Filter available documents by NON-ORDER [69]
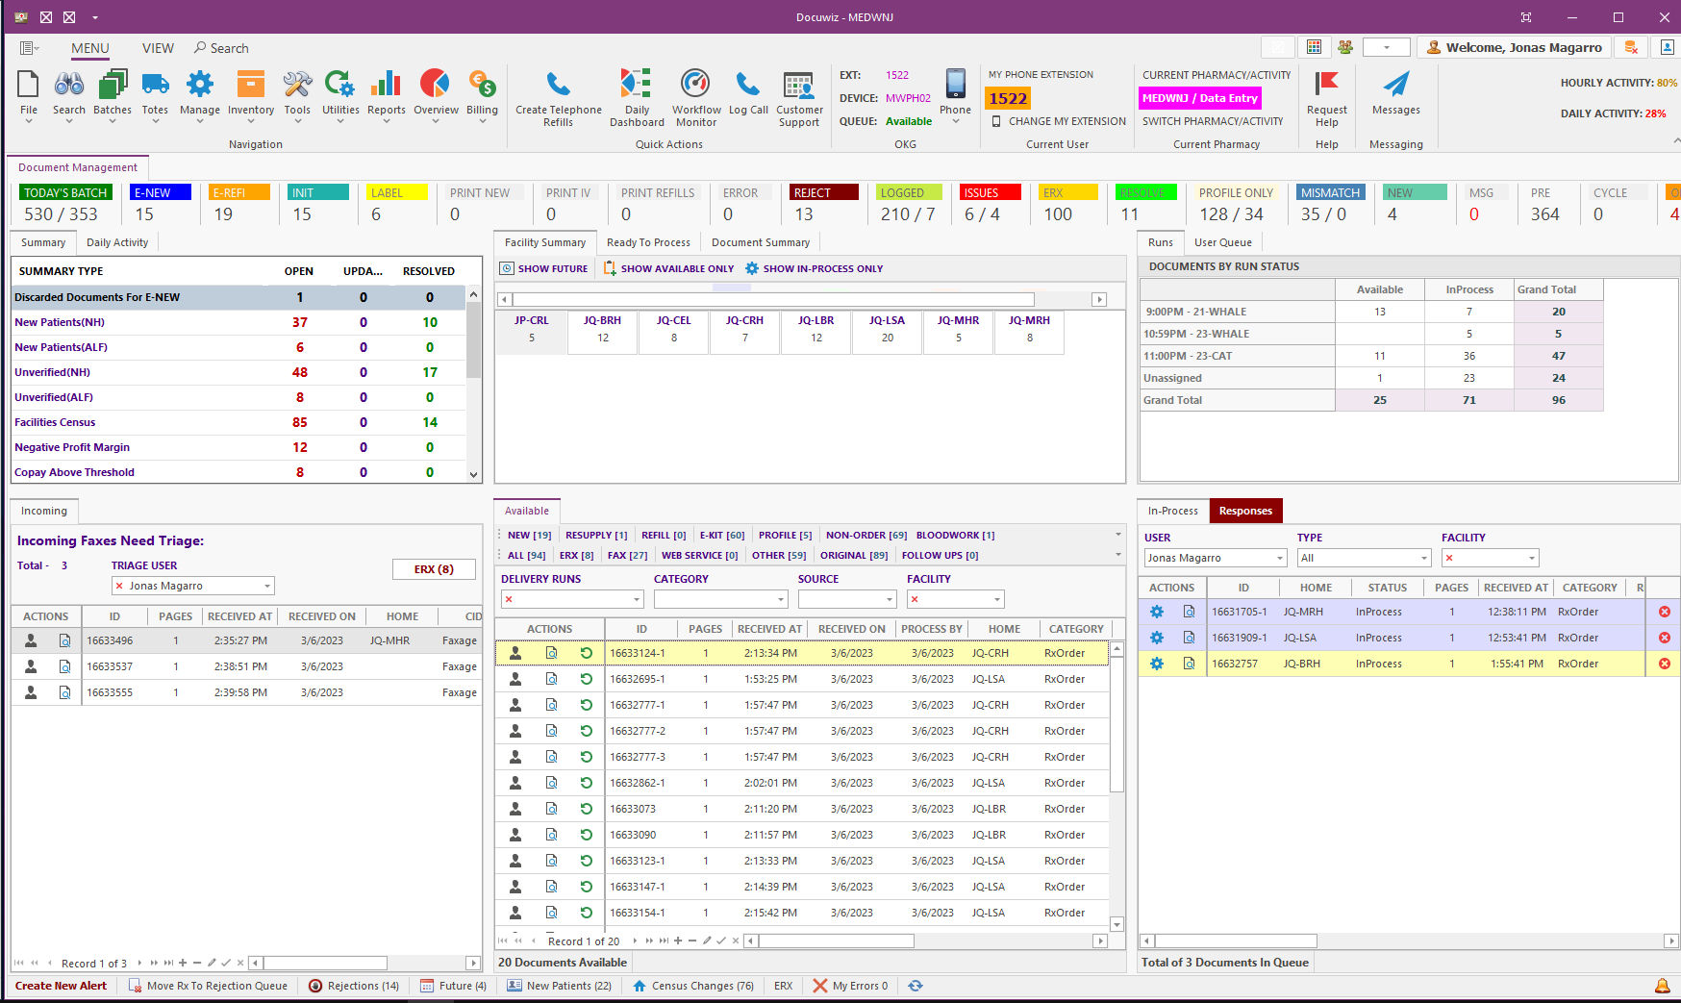Image resolution: width=1681 pixels, height=1003 pixels. tap(866, 535)
